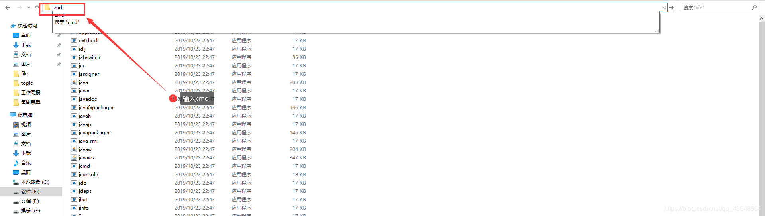Select 此电脑 in the navigation pane
This screenshot has height=216, width=765.
click(25, 115)
